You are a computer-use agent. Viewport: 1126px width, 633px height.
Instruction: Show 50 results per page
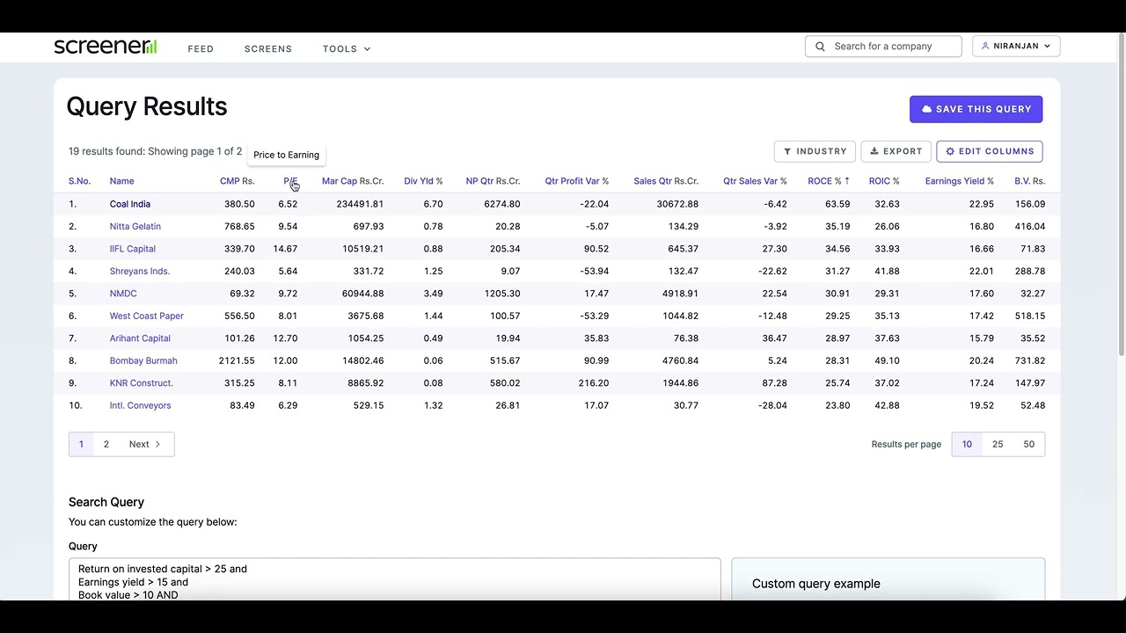pyautogui.click(x=1028, y=444)
